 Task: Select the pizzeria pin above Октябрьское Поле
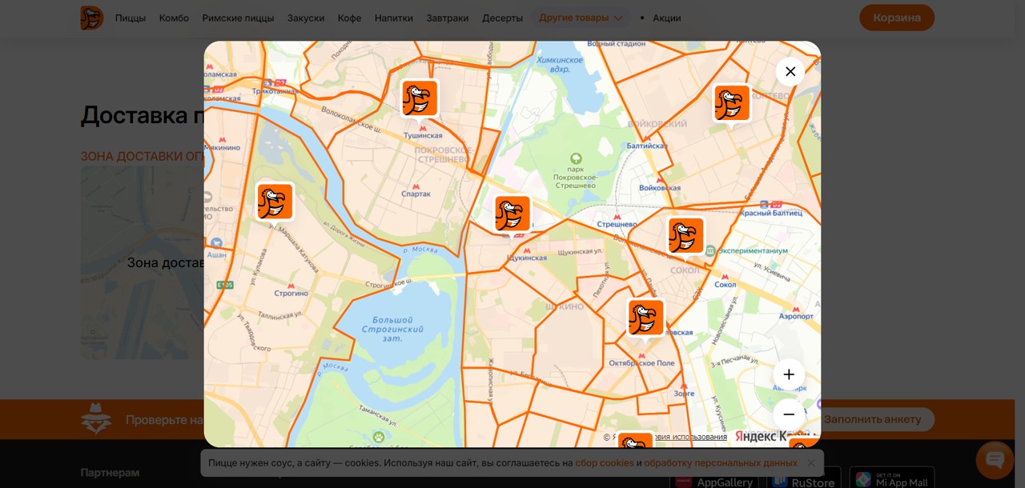(645, 318)
